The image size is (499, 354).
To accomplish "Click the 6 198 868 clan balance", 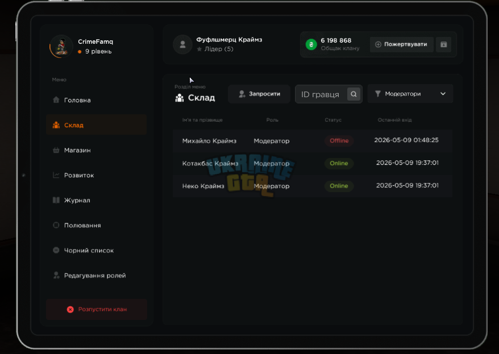I will pos(336,40).
